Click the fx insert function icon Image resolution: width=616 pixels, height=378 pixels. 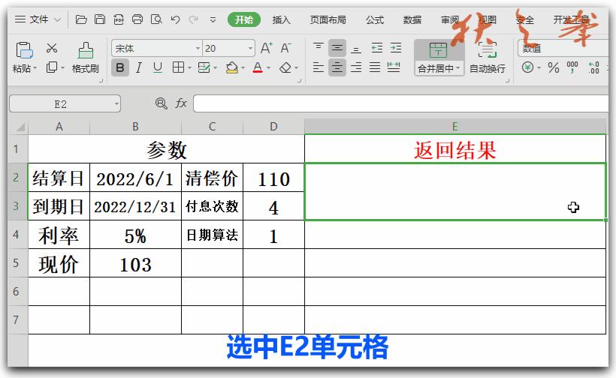pos(181,103)
